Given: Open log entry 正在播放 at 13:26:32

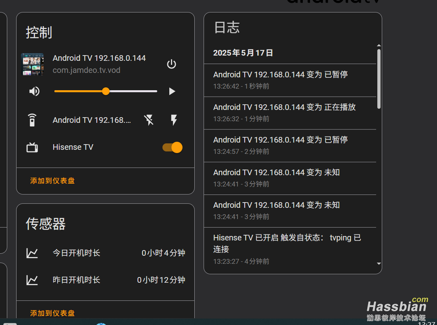Looking at the screenshot, I should [290, 113].
